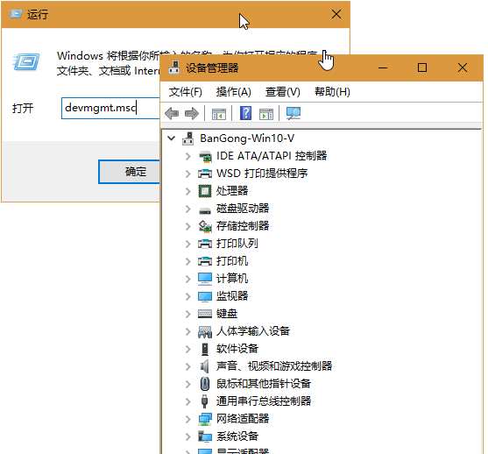Select the 人体学输入设备 tree row
Image resolution: width=488 pixels, height=454 pixels.
coord(253,331)
